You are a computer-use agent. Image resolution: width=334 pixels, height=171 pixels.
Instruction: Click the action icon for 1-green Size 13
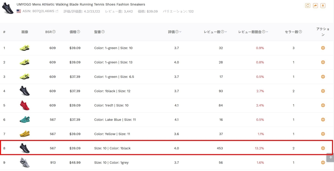pos(323,62)
